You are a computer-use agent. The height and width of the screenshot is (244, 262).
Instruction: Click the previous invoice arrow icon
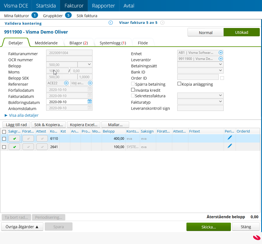coord(111,22)
